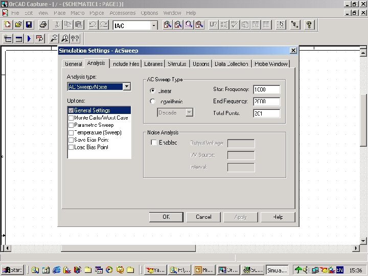Click the Zoom Out magnifier icon

pyautogui.click(x=178, y=25)
